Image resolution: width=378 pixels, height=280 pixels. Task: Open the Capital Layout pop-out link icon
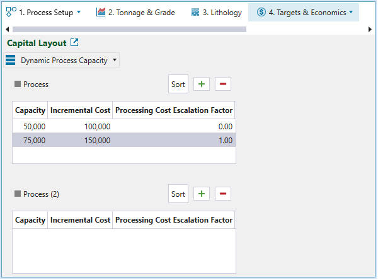click(74, 43)
